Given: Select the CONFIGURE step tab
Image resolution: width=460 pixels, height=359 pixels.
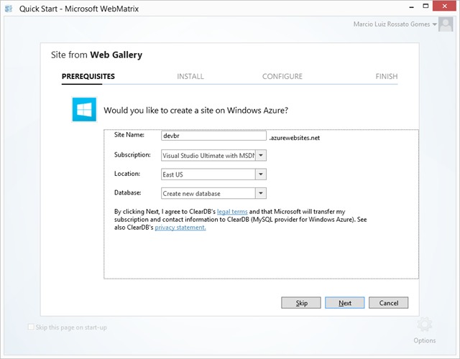Looking at the screenshot, I should pyautogui.click(x=282, y=77).
